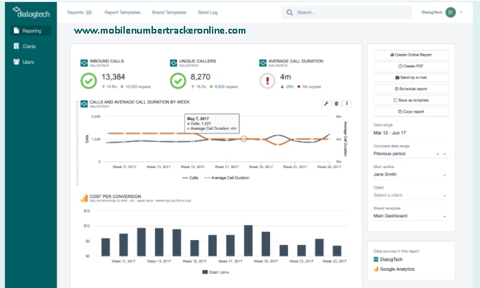Screen dimensions: 480x288
Task: Expand the Compare date range dropdown
Action: point(410,154)
